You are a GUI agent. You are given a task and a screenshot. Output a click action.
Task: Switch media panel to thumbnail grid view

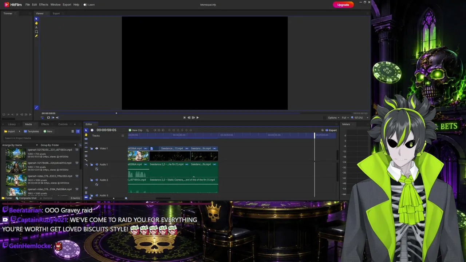72,131
